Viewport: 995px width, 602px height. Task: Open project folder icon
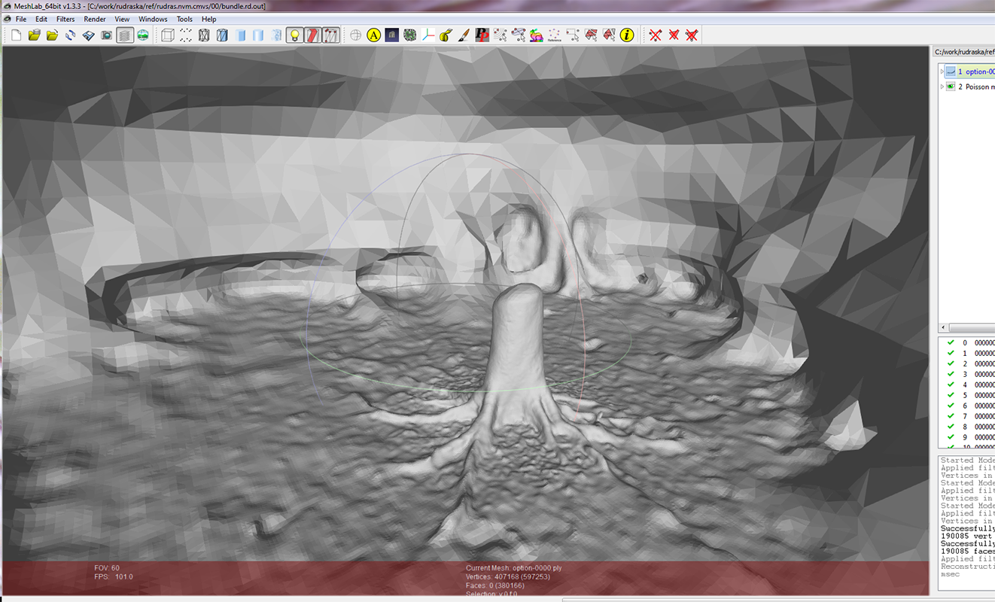(x=34, y=35)
